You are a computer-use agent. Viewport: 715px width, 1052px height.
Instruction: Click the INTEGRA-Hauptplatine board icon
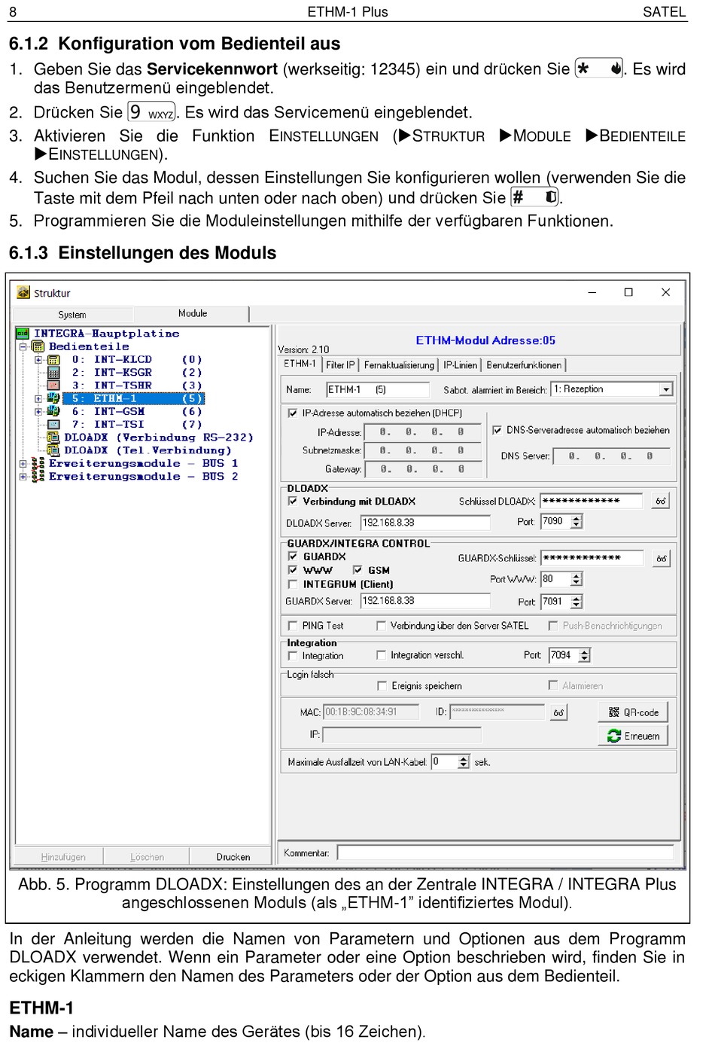tap(23, 333)
